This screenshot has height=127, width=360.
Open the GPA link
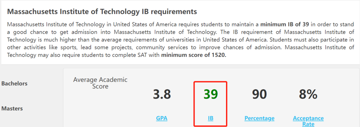(162, 119)
